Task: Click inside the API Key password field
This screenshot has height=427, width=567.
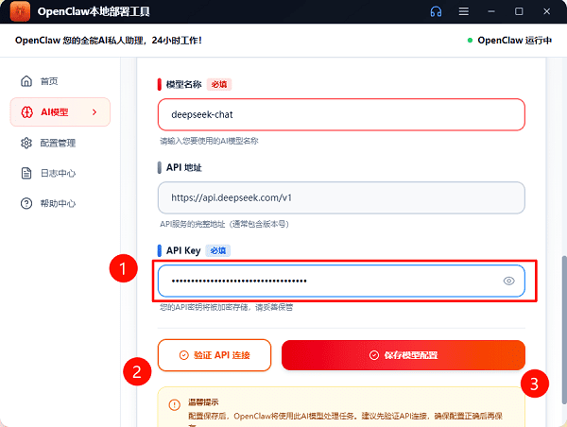Action: coord(321,281)
